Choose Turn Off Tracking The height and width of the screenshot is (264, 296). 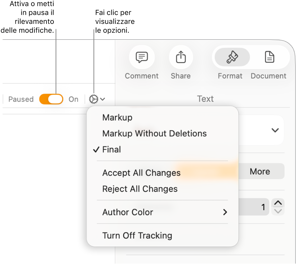(137, 236)
